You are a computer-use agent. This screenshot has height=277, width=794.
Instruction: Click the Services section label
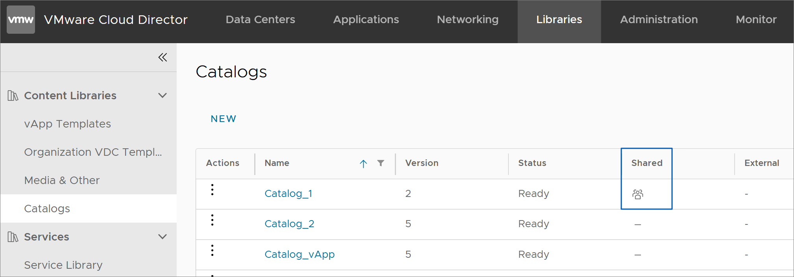coord(47,237)
